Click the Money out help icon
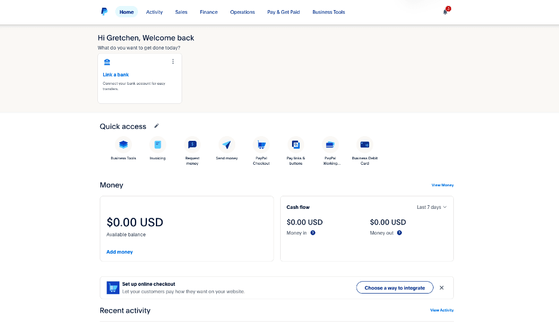 pyautogui.click(x=400, y=233)
